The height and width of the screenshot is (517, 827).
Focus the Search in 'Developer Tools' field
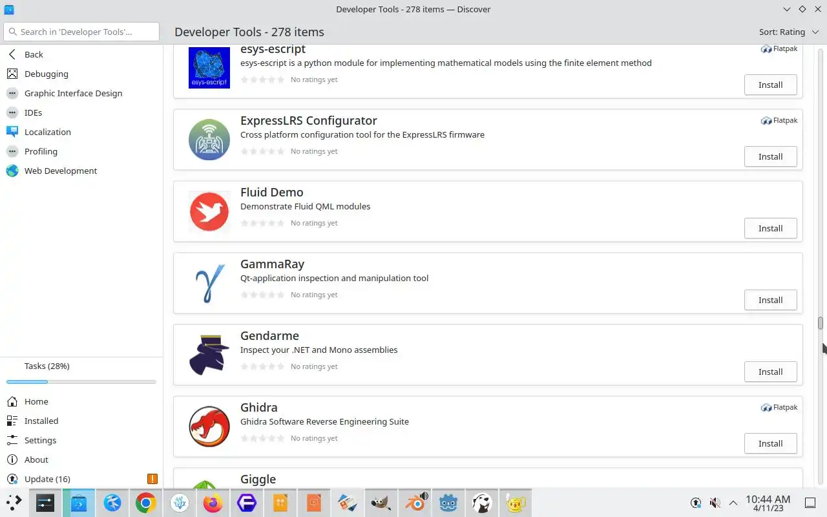(81, 32)
